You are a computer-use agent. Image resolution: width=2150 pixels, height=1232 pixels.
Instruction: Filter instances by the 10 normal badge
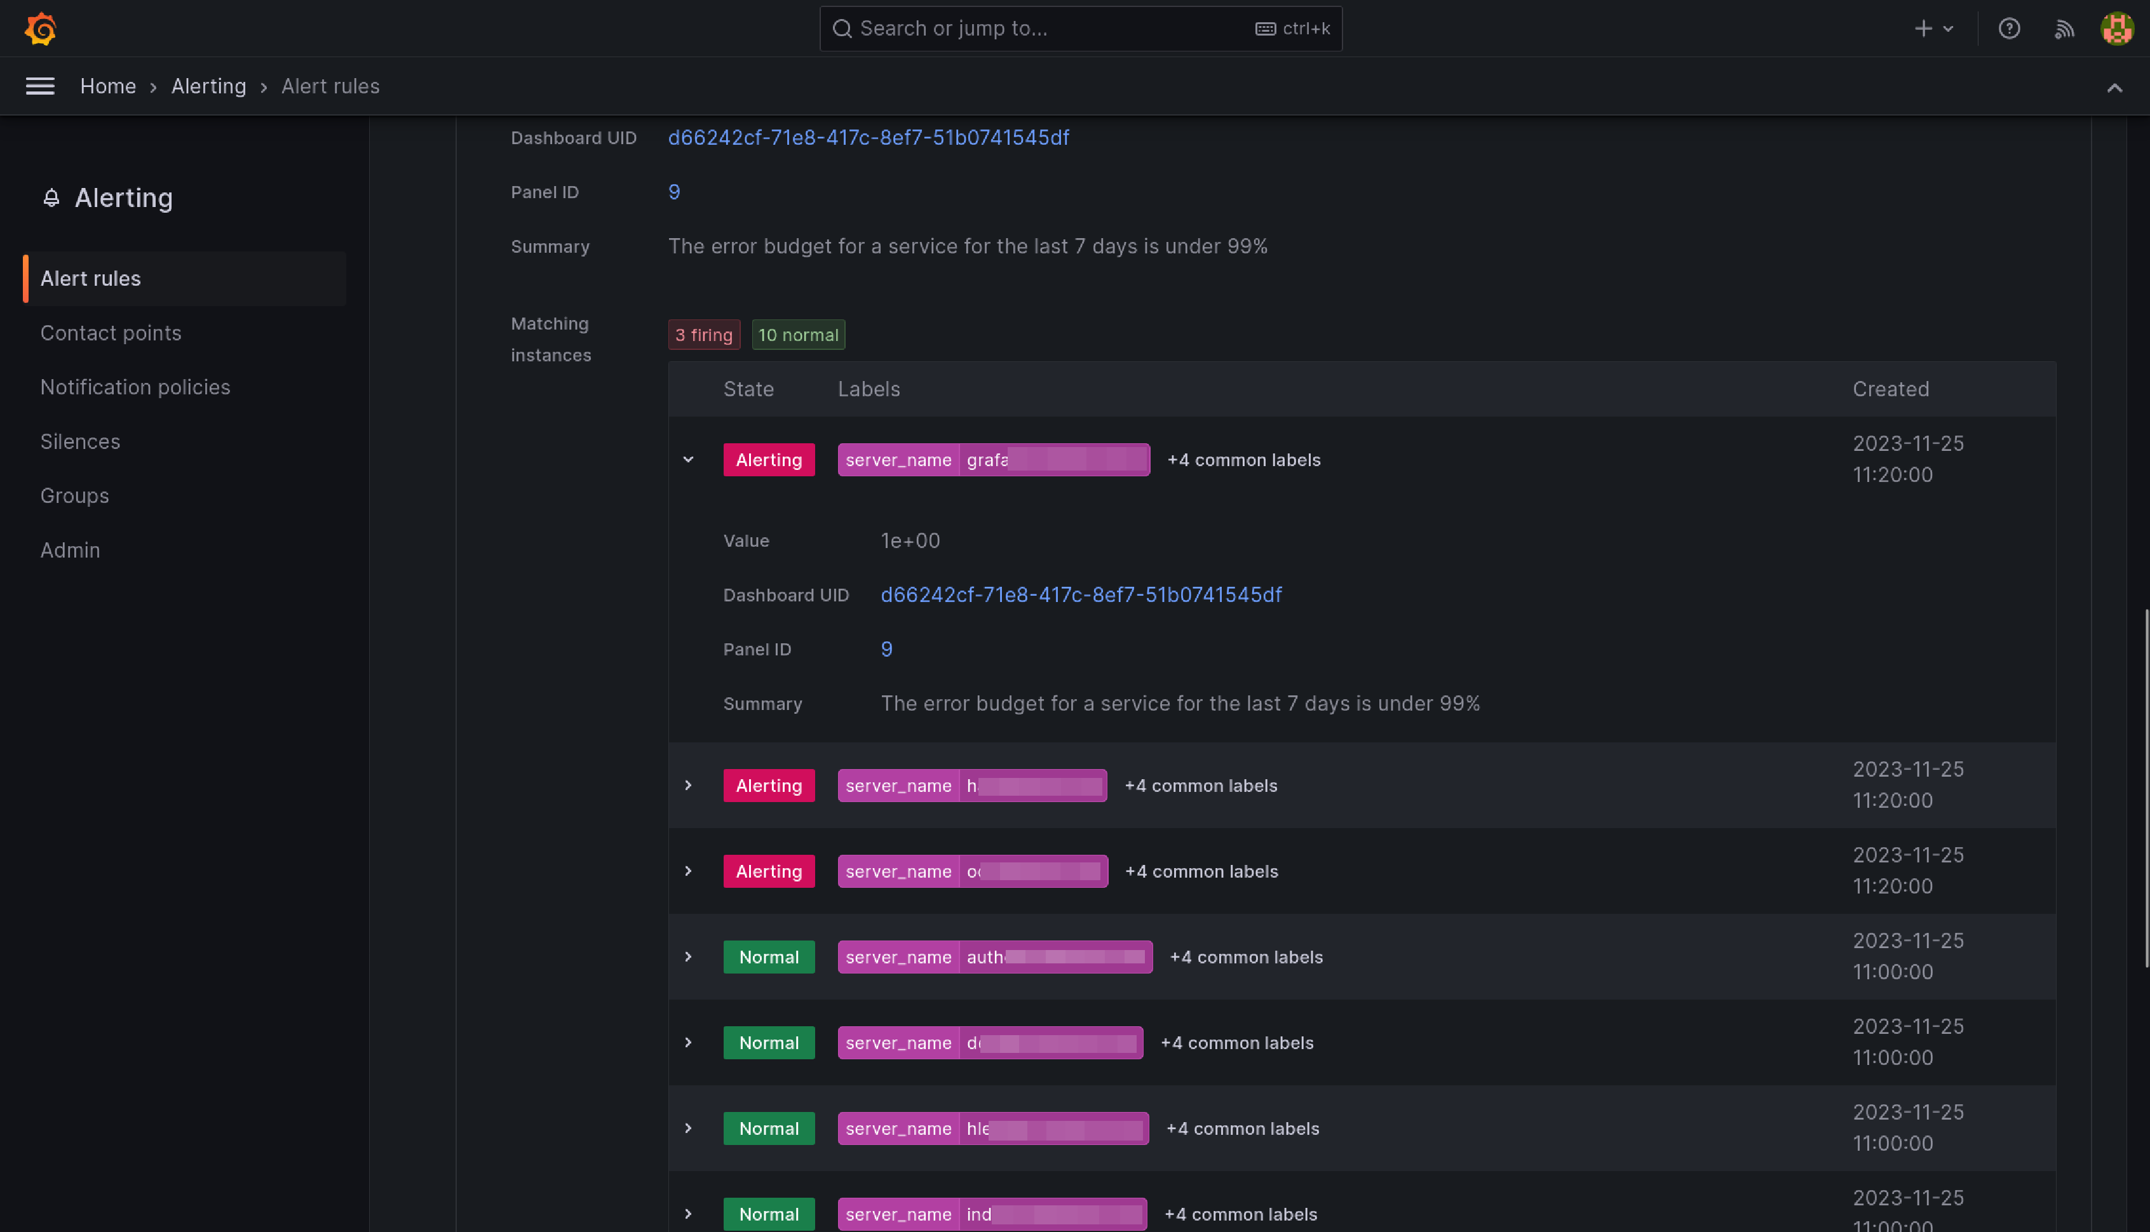pyautogui.click(x=797, y=334)
